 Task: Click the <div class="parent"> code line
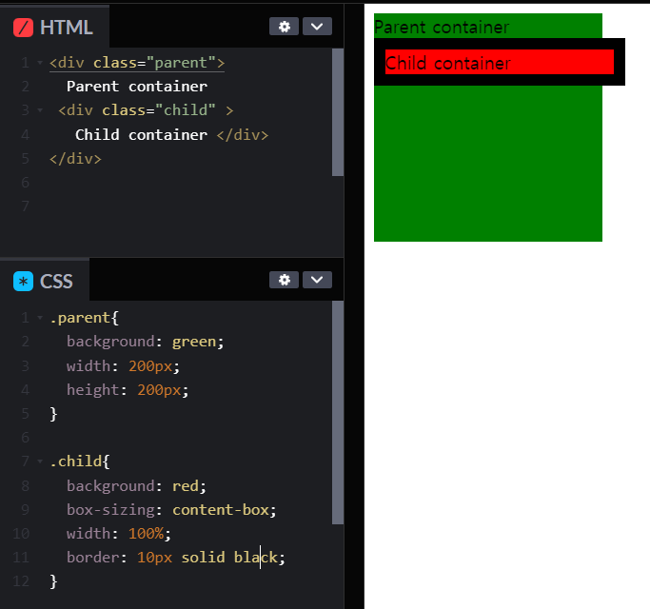137,63
